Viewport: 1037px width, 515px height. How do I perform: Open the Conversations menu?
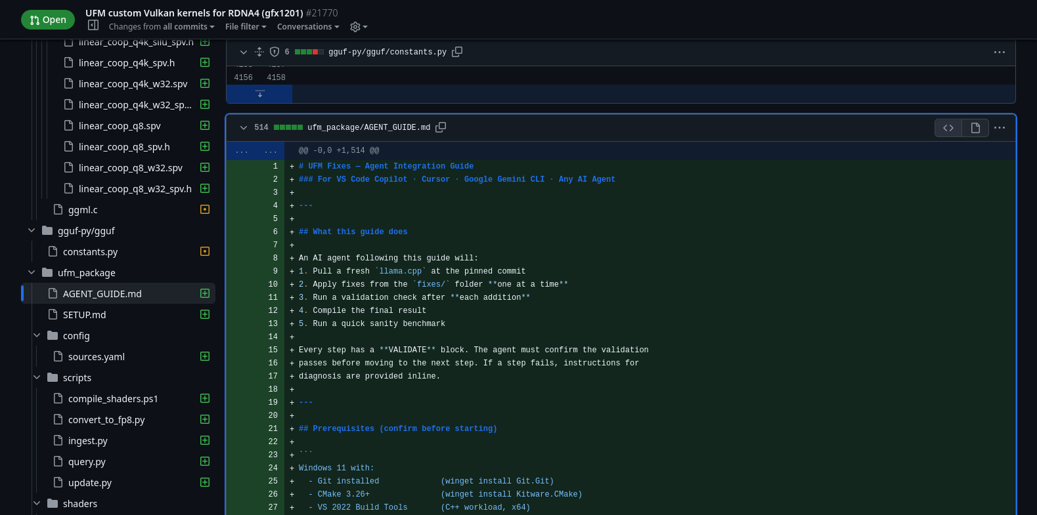click(x=308, y=27)
